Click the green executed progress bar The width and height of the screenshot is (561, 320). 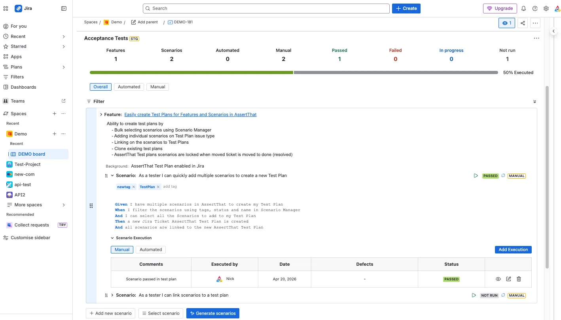tap(191, 72)
